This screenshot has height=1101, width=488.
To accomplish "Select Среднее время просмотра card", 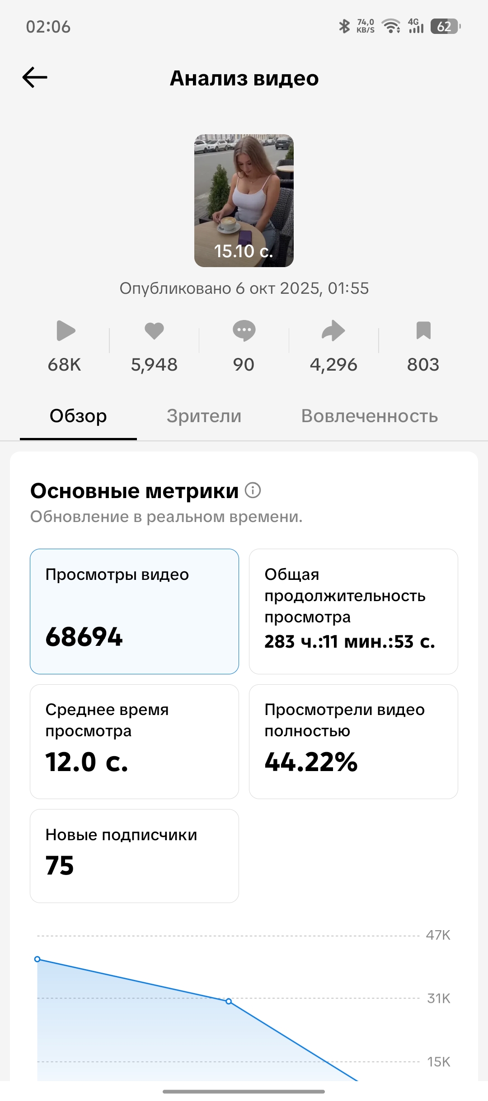I will click(x=134, y=741).
